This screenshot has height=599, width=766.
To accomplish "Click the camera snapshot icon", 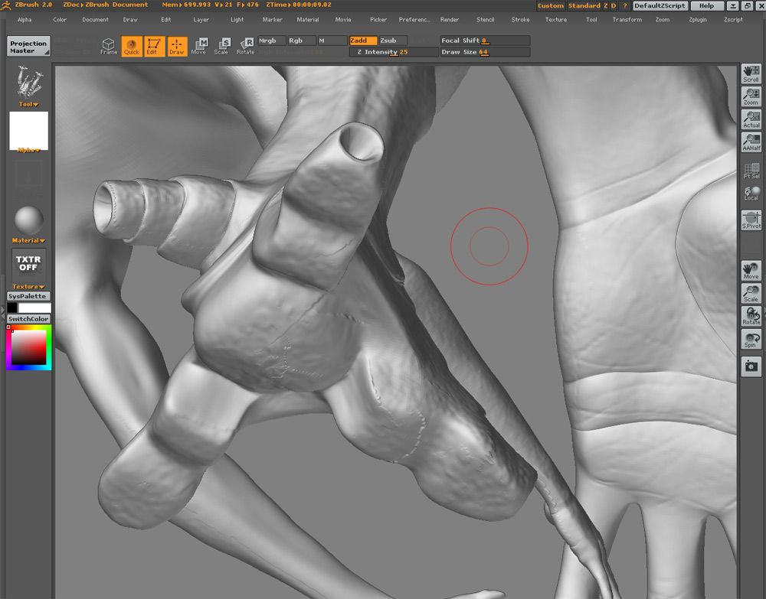I will [751, 366].
